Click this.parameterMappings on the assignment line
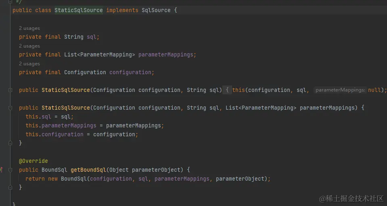This screenshot has height=206, width=387. coord(61,126)
